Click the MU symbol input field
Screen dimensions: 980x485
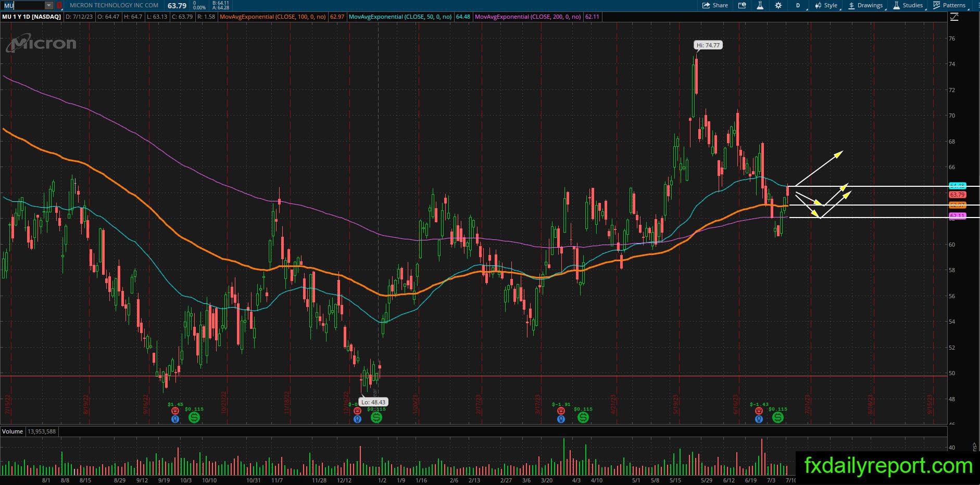tap(22, 5)
